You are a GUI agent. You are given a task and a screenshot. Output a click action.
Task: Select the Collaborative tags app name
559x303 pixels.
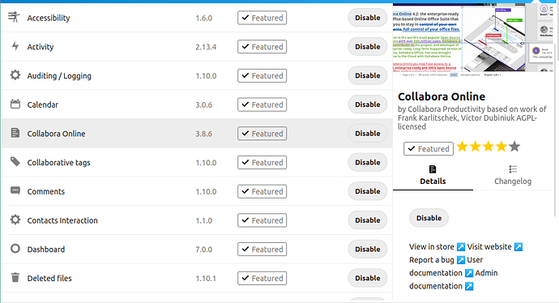[59, 163]
